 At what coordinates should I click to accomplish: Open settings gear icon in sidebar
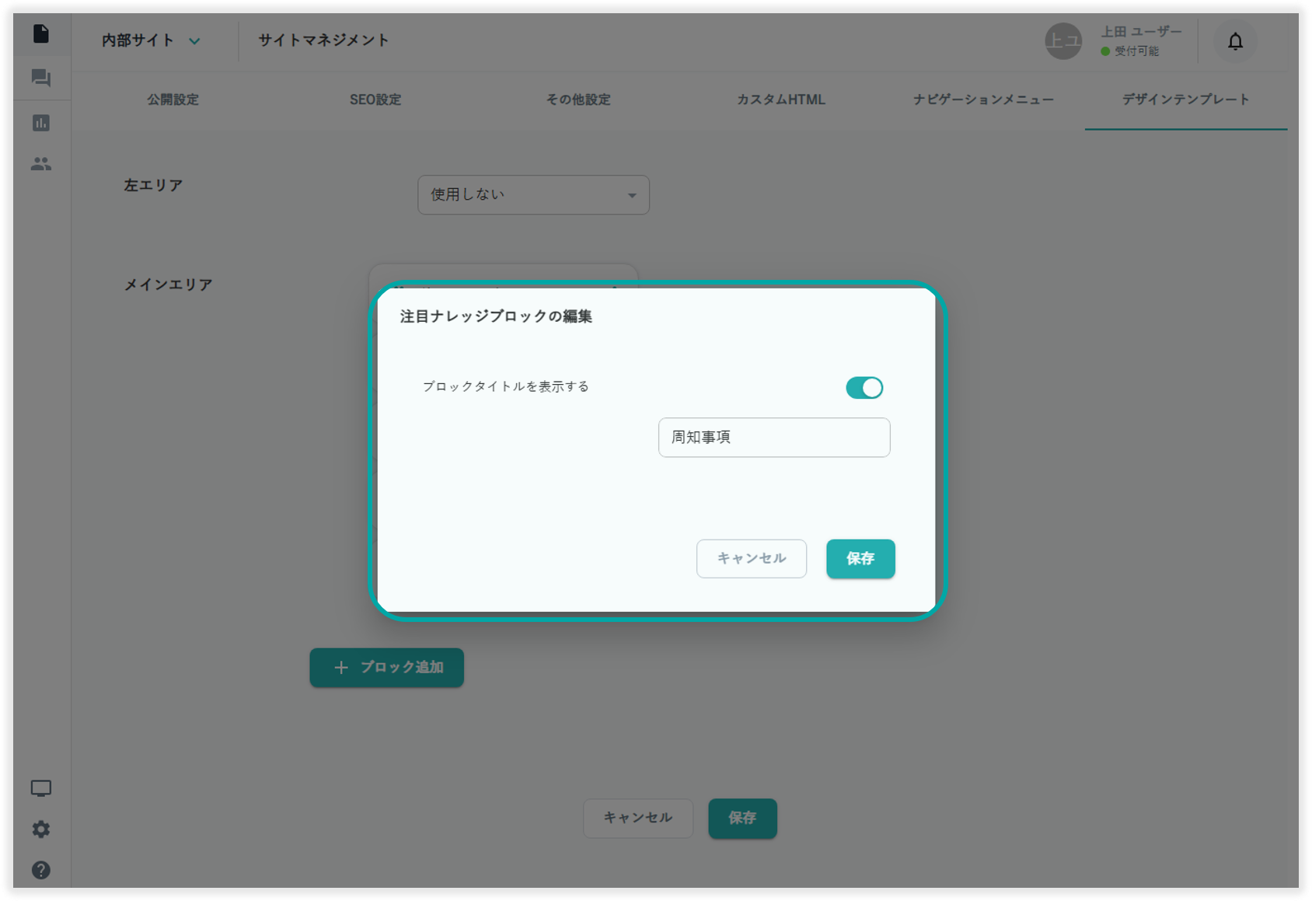(41, 829)
